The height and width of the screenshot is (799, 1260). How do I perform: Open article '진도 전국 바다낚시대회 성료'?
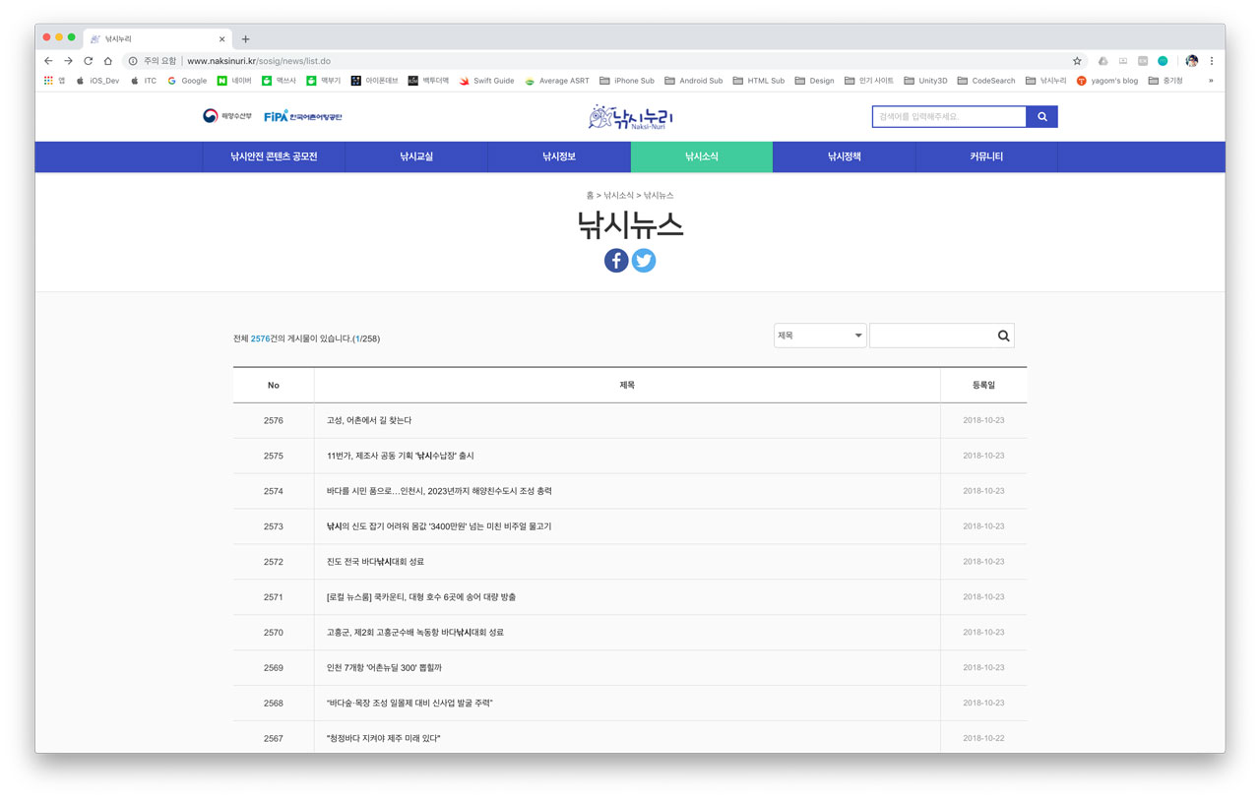point(375,562)
